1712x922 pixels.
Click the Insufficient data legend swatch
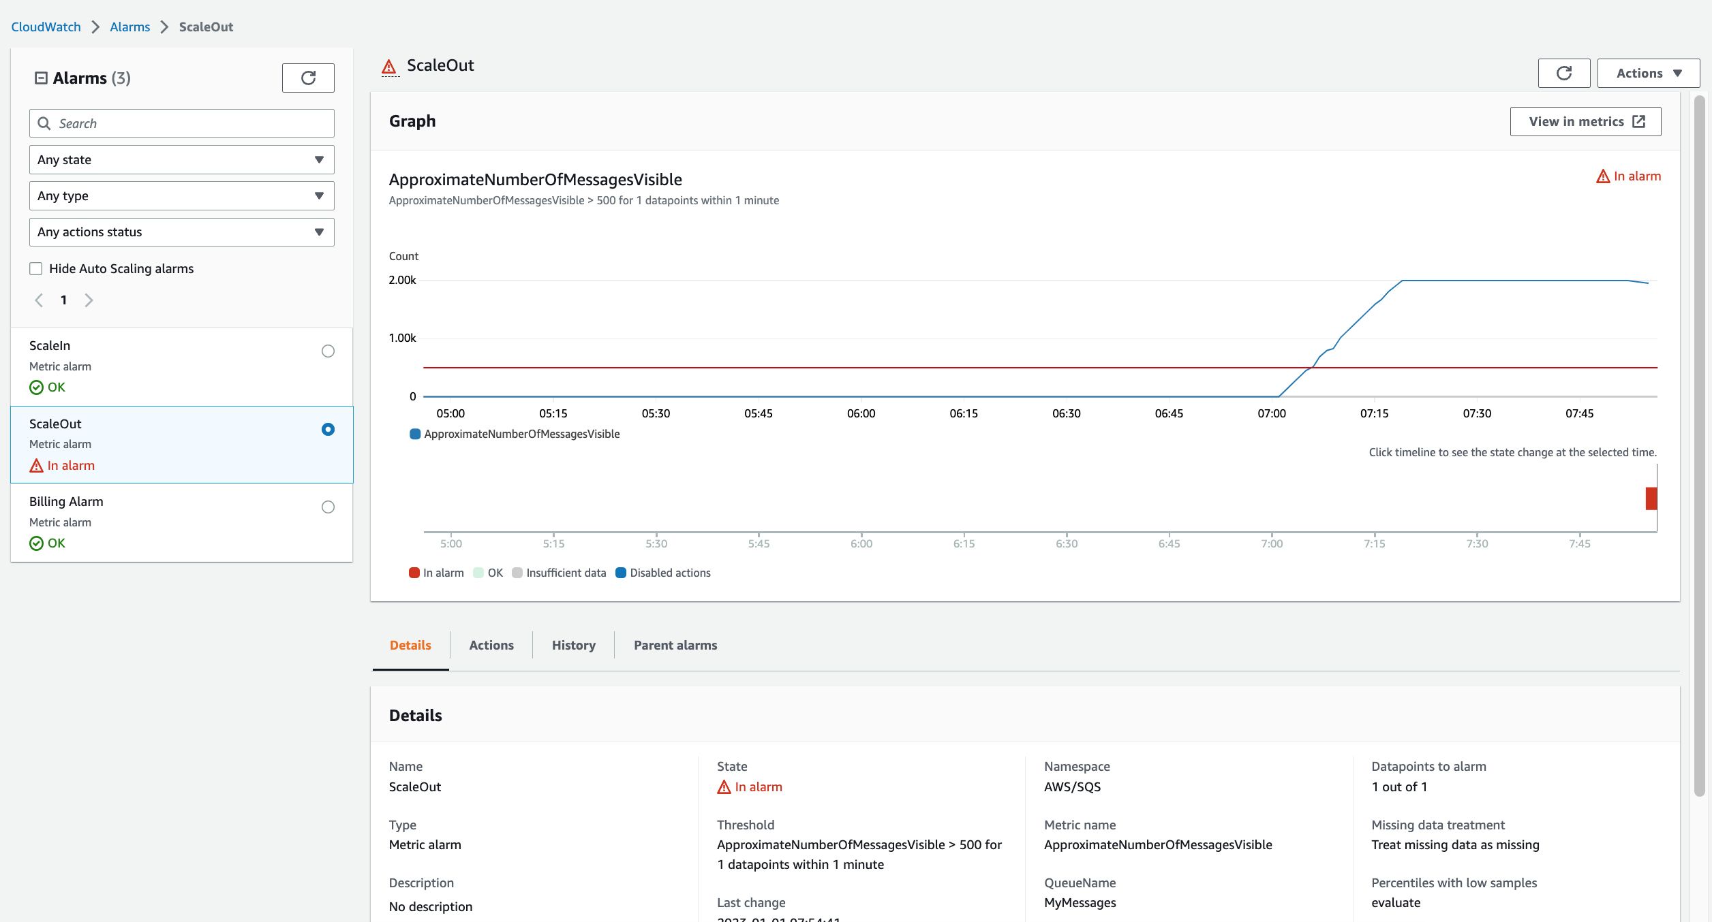coord(517,573)
